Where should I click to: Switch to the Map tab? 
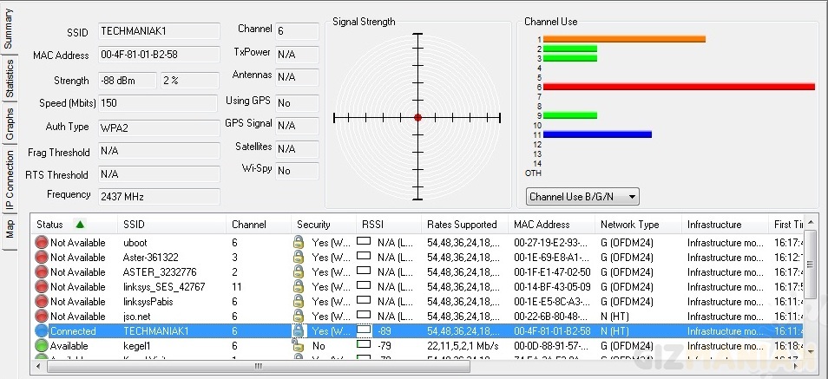10,228
